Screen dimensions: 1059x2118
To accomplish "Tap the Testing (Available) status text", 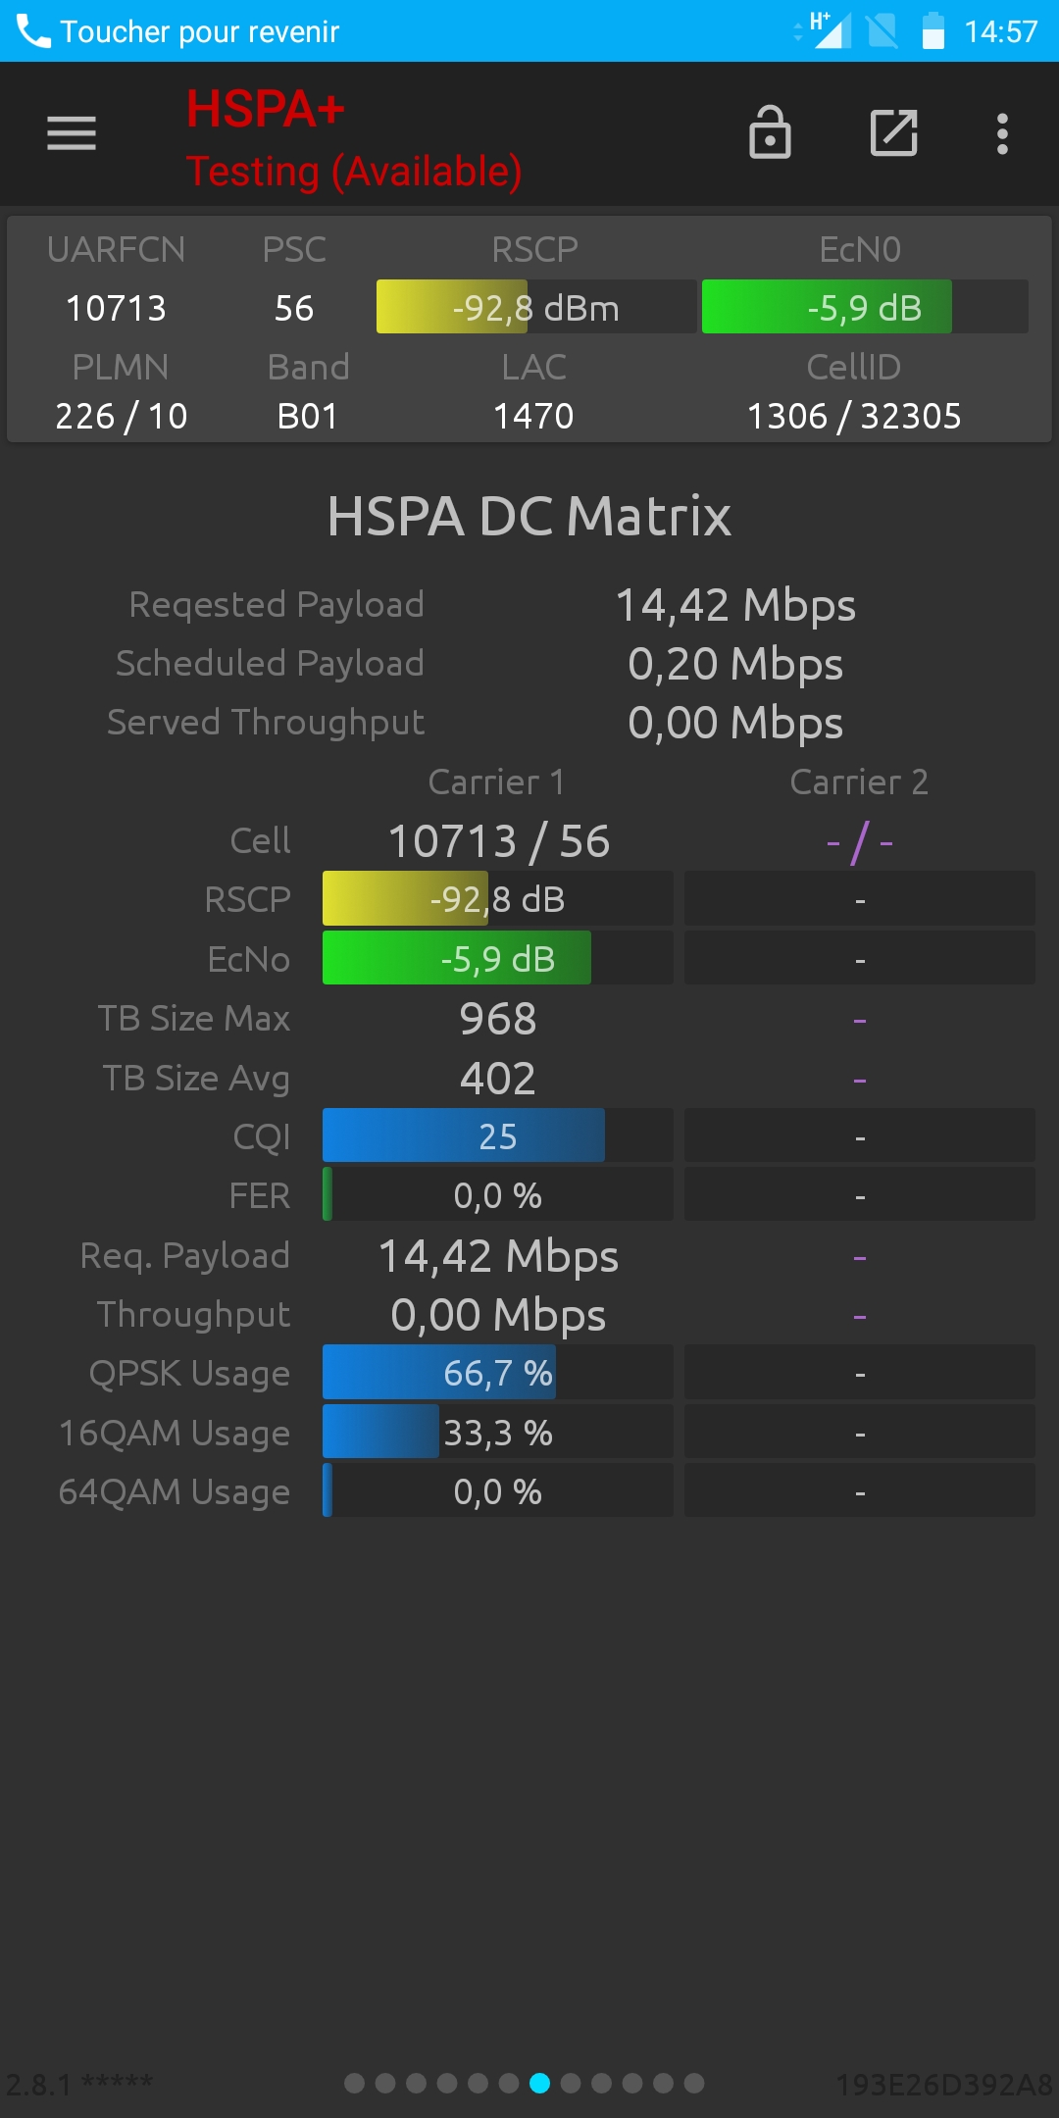I will pos(354,172).
